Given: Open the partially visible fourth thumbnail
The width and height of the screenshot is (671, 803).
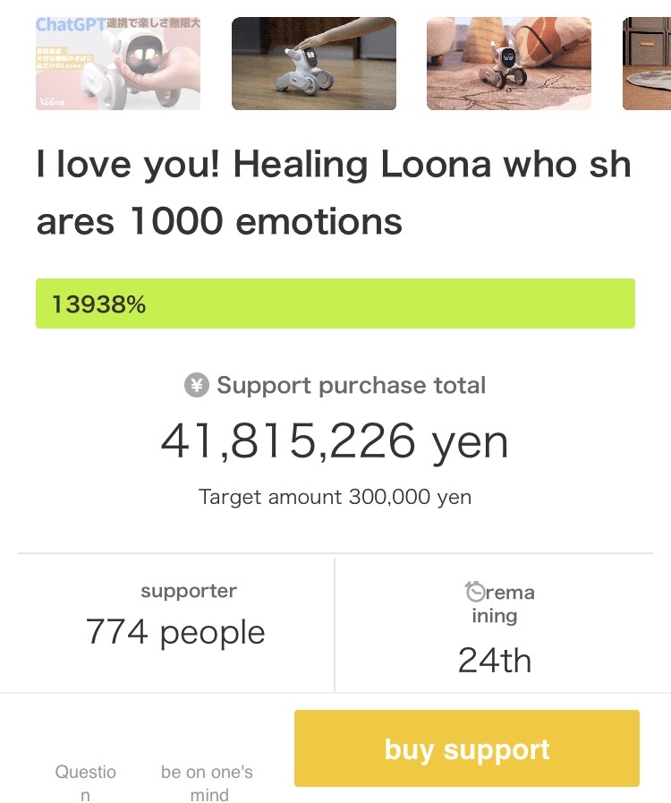Looking at the screenshot, I should point(646,63).
